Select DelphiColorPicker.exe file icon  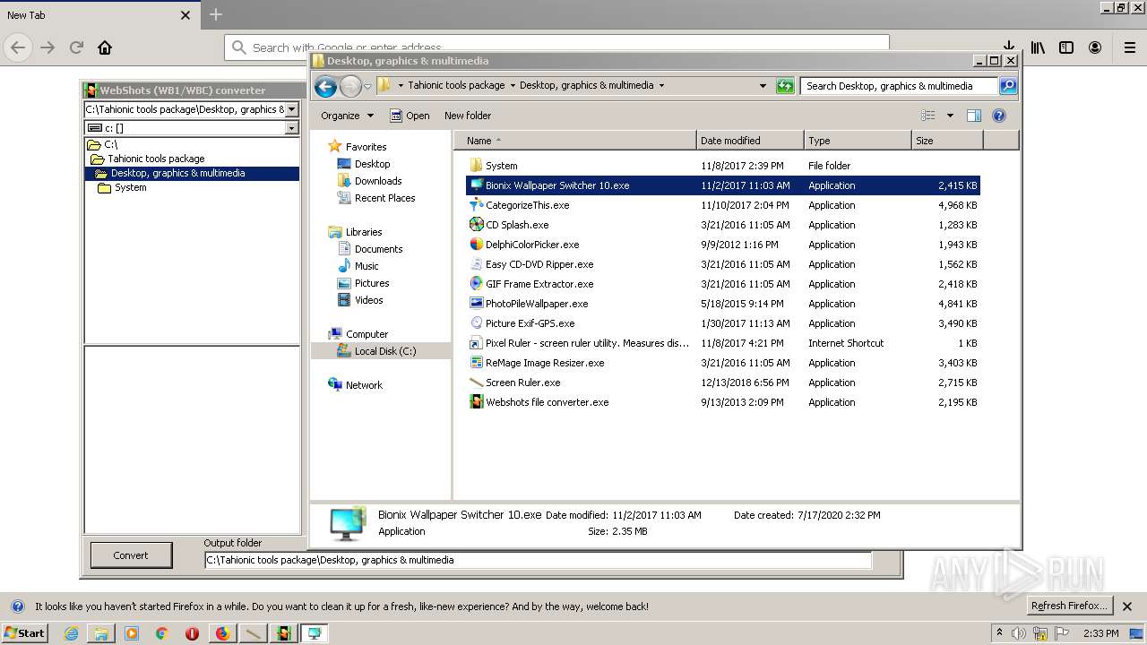click(x=476, y=245)
